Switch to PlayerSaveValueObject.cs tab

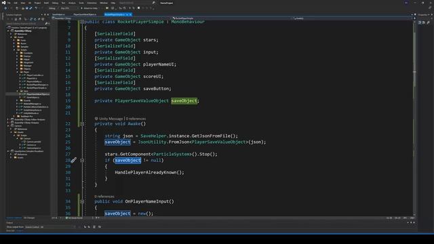click(x=85, y=14)
